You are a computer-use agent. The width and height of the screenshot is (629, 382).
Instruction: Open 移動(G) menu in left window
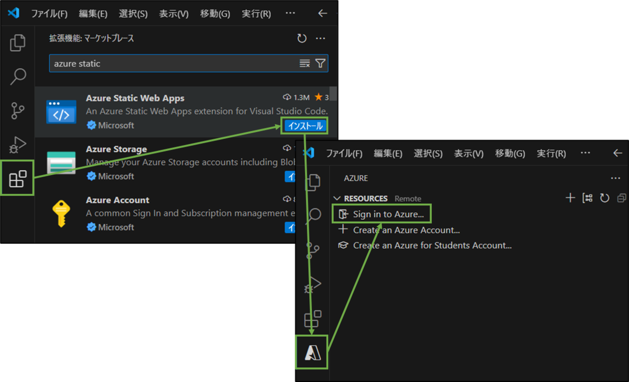click(x=215, y=14)
